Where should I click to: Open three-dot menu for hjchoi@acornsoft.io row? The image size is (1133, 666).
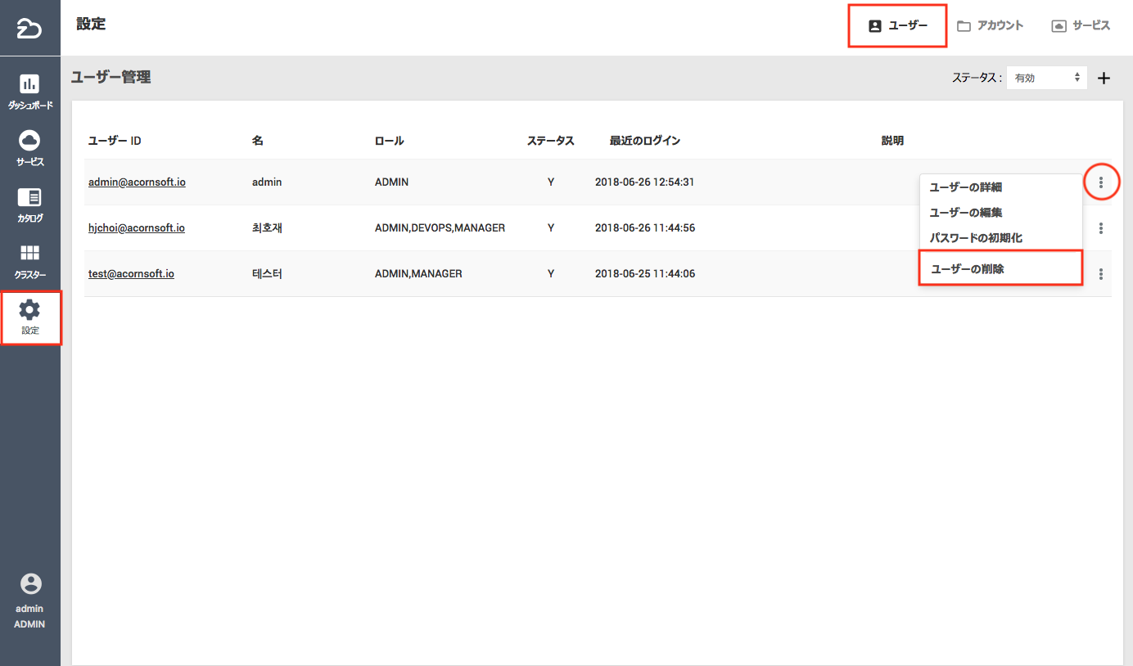click(x=1101, y=228)
